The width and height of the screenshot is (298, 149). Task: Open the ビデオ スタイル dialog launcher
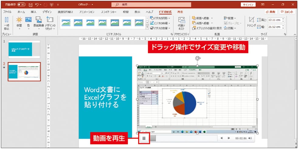coord(172,34)
